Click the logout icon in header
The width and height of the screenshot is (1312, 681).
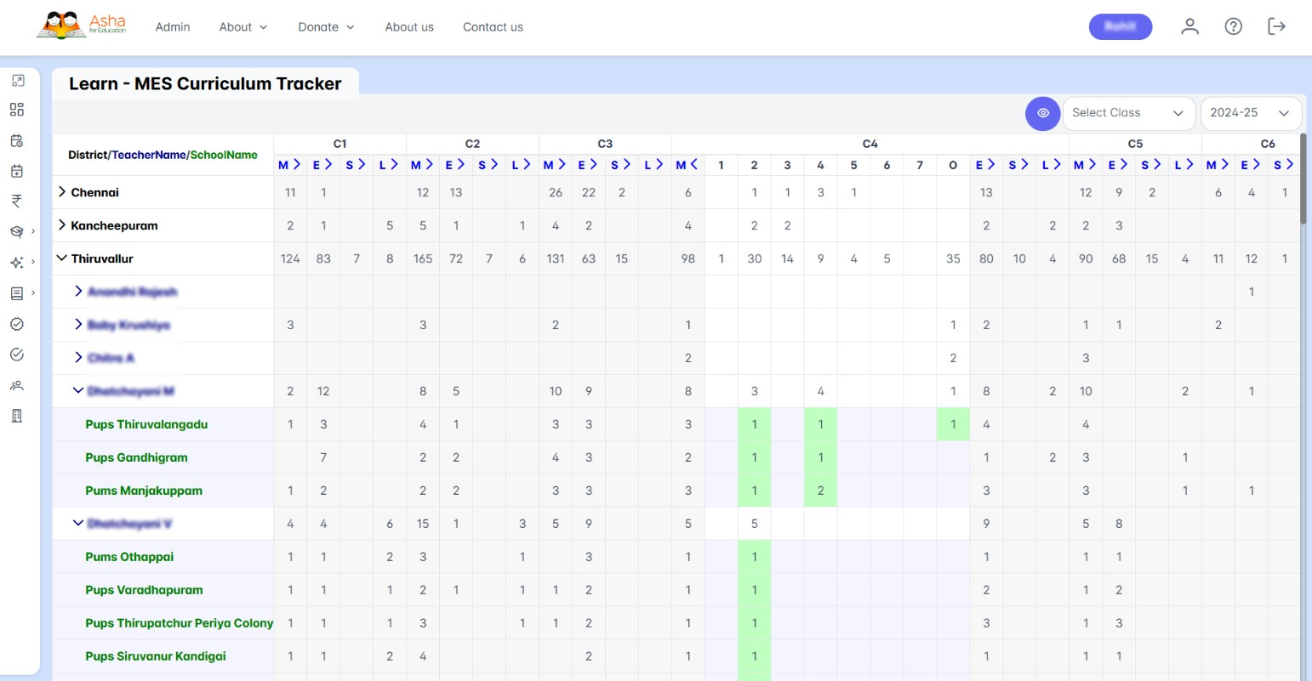1276,27
